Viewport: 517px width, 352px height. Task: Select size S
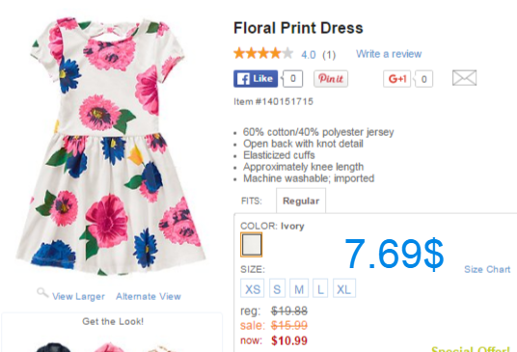click(x=277, y=288)
